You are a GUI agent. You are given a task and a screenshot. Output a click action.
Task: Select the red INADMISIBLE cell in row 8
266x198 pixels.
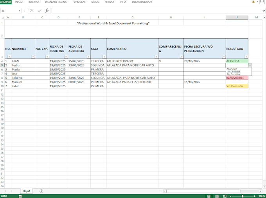coord(237,78)
